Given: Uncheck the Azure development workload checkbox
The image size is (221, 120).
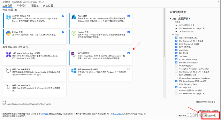Looking at the screenshot, I should (128, 16).
